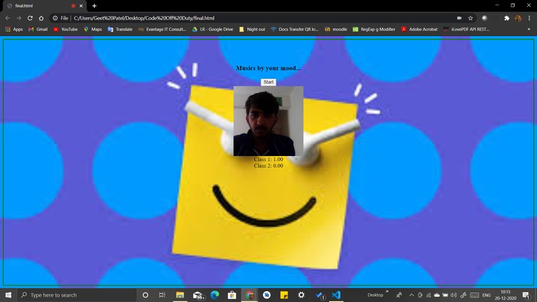Click the Start button above the webcam

(268, 82)
